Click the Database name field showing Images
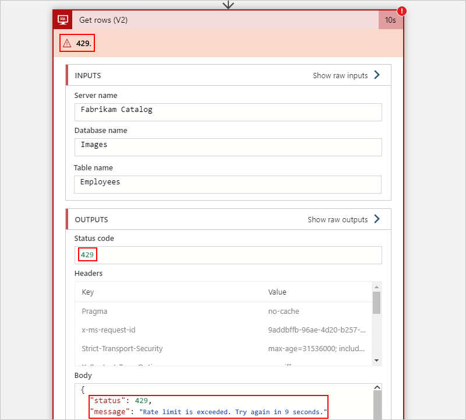Image resolution: width=466 pixels, height=420 pixels. click(x=228, y=147)
